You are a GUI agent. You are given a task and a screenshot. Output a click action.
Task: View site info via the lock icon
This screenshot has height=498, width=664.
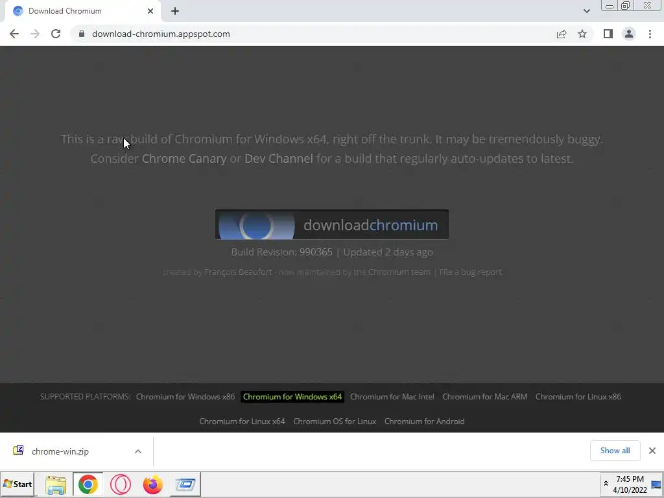point(82,34)
